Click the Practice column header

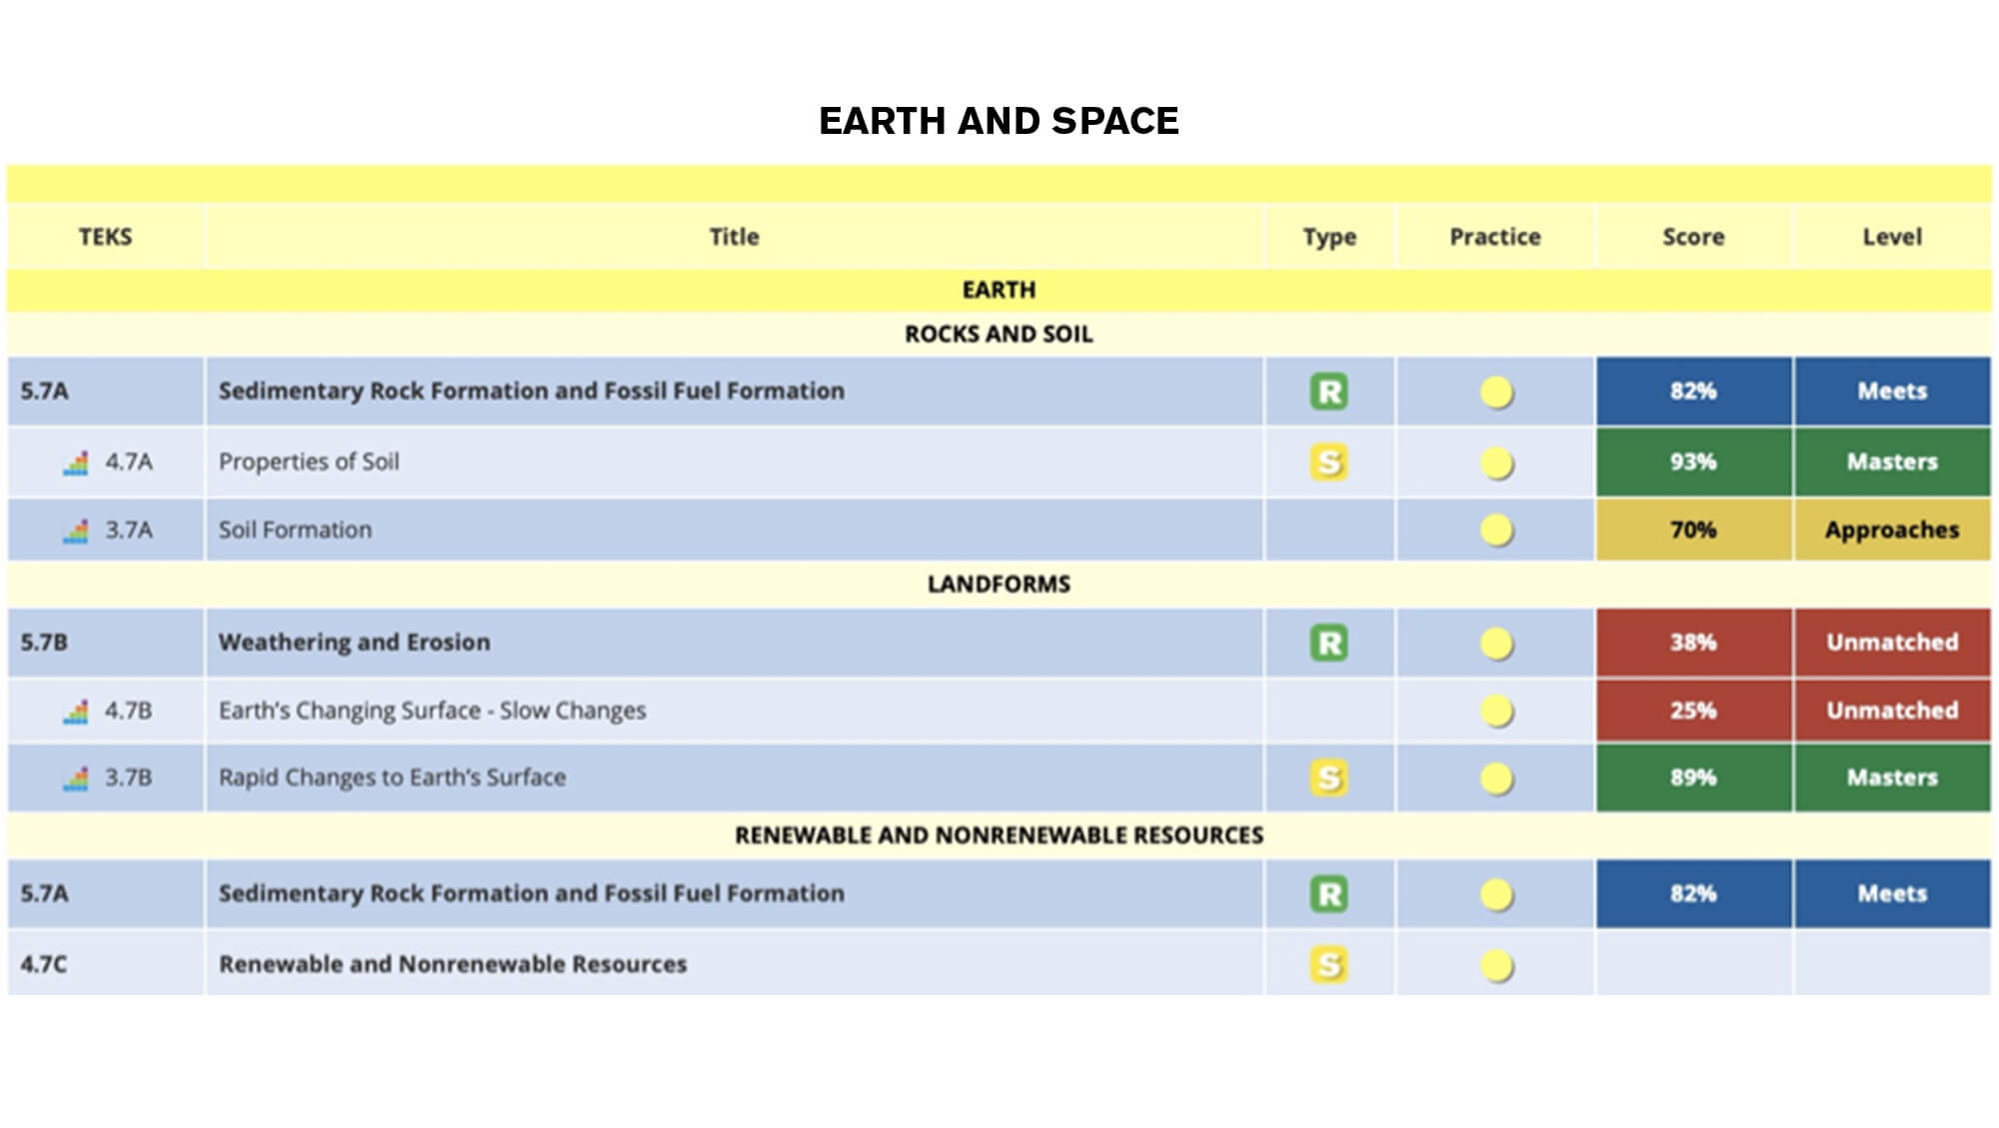tap(1495, 237)
